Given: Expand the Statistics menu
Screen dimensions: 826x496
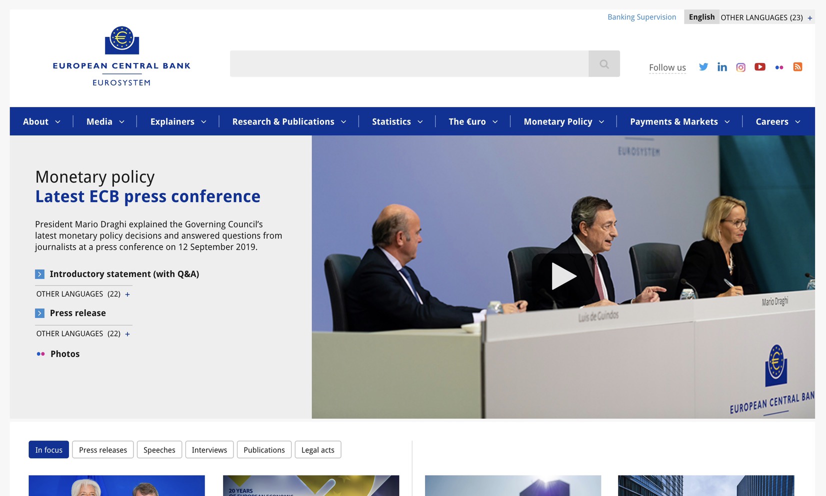Looking at the screenshot, I should [x=397, y=121].
